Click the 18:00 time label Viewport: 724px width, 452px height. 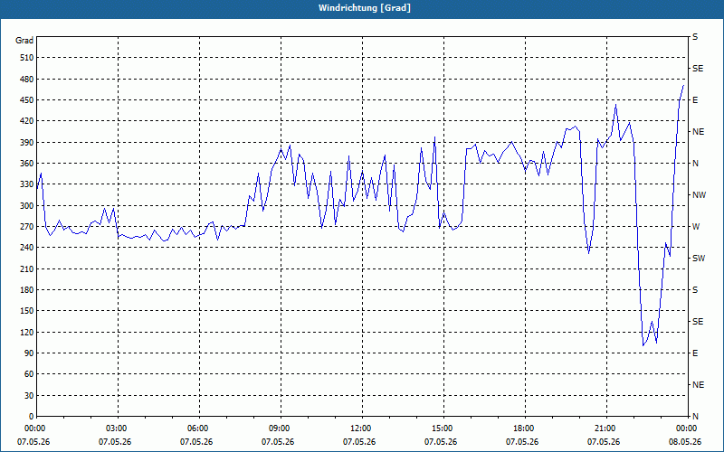(524, 428)
